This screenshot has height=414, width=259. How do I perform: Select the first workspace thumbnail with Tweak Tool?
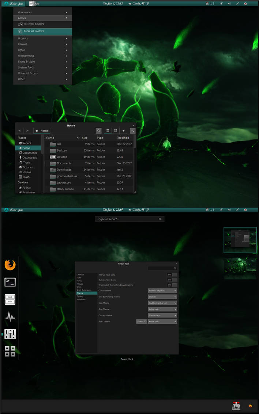[x=240, y=240]
